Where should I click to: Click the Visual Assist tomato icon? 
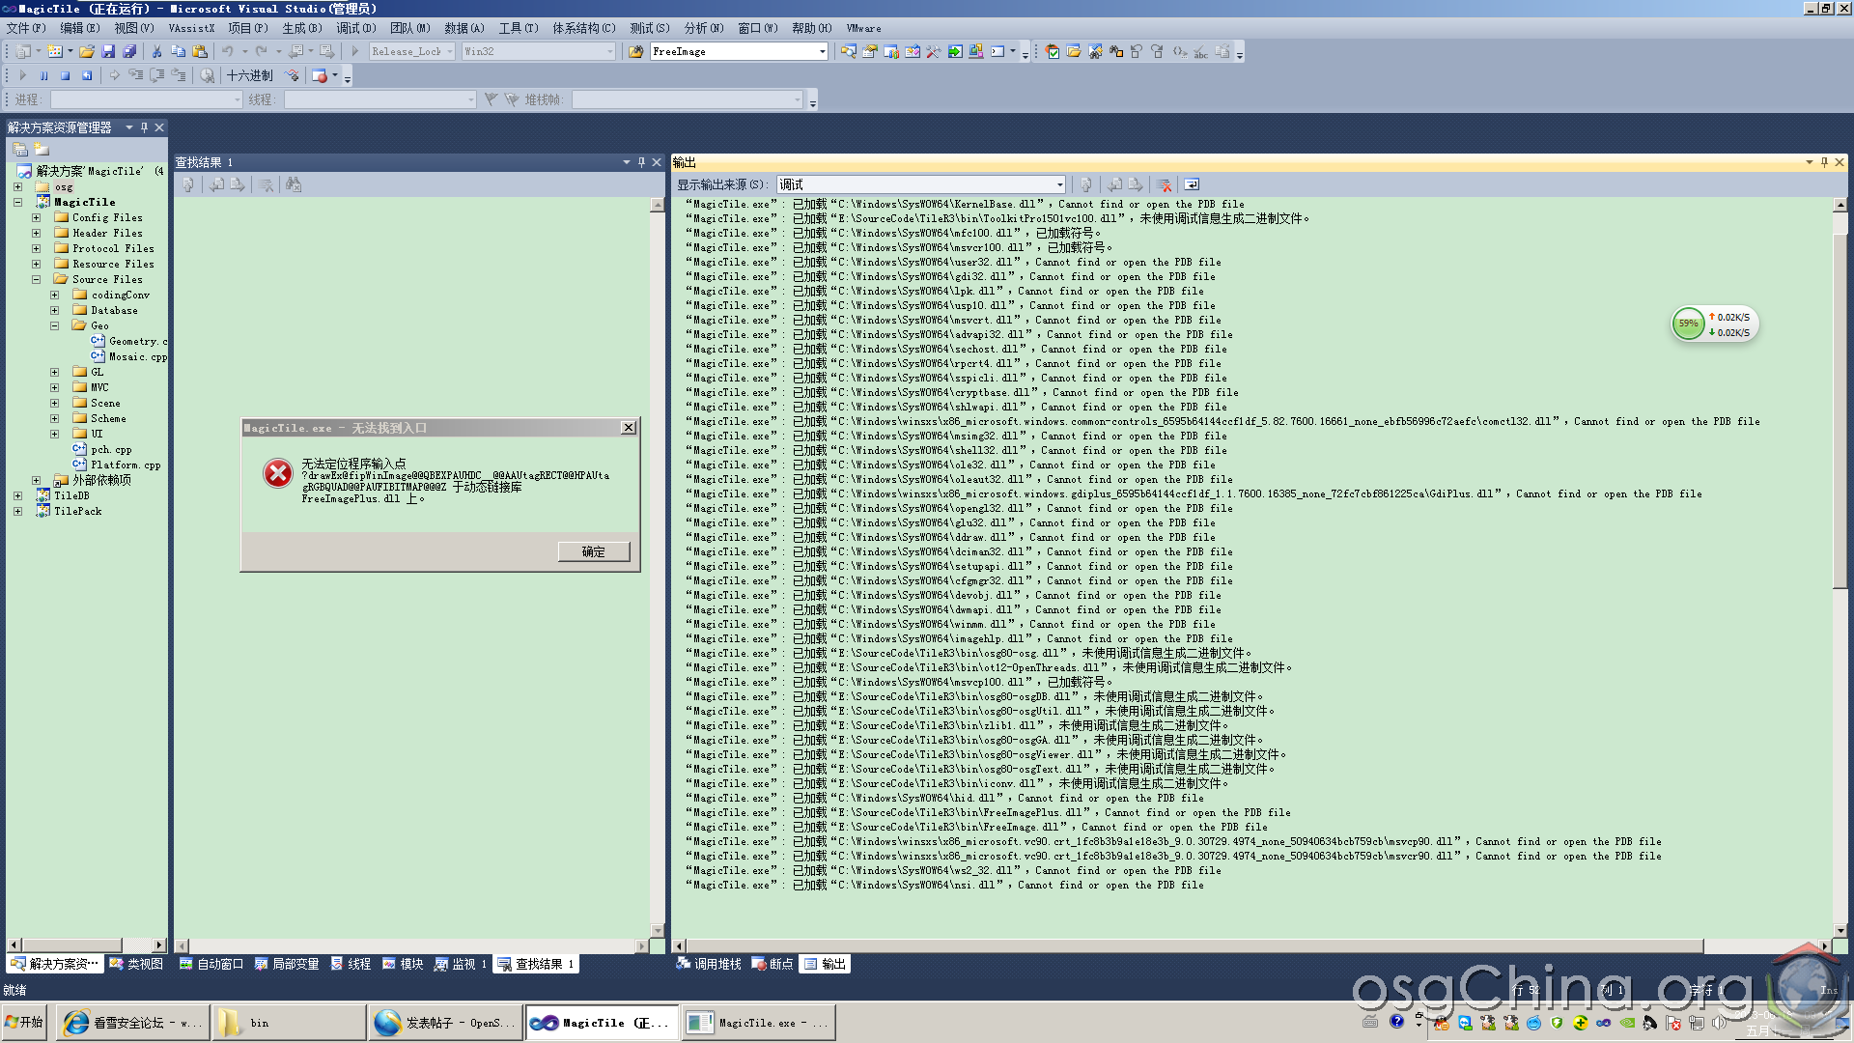pyautogui.click(x=1053, y=51)
